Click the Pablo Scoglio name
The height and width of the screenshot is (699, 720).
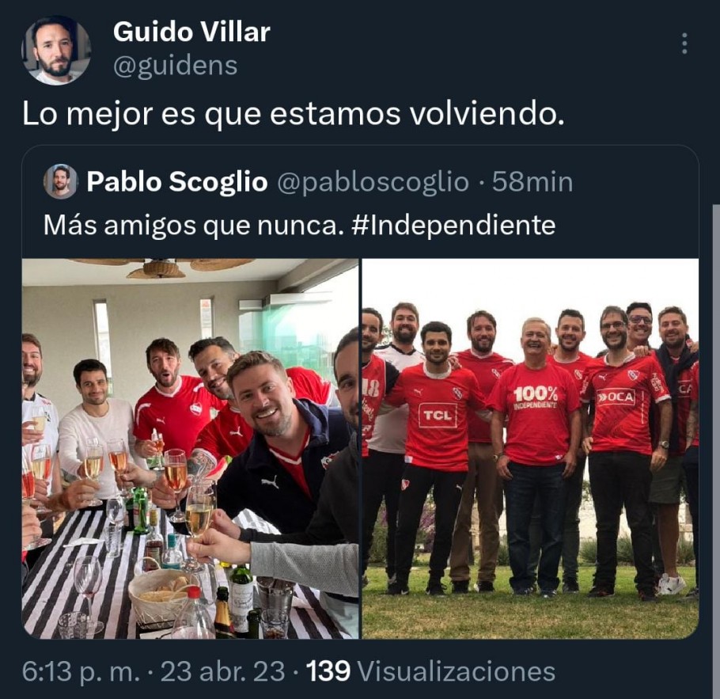[x=177, y=181]
